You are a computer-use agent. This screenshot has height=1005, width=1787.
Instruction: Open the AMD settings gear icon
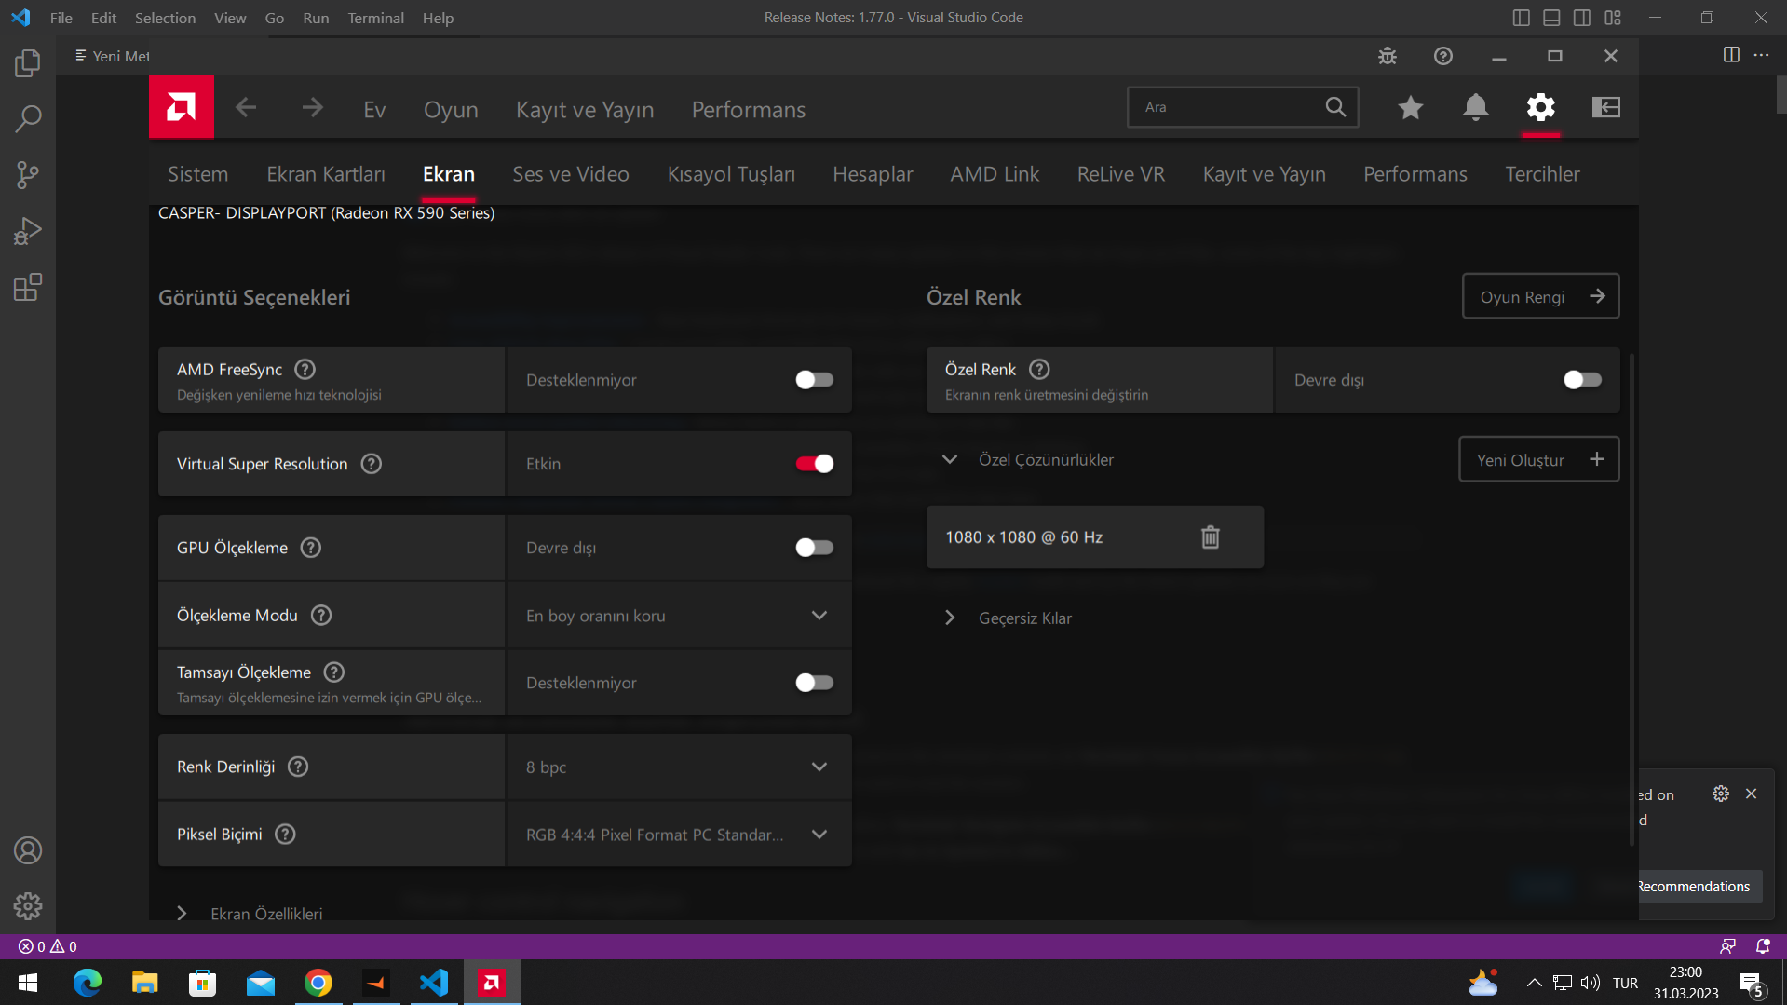pyautogui.click(x=1541, y=108)
